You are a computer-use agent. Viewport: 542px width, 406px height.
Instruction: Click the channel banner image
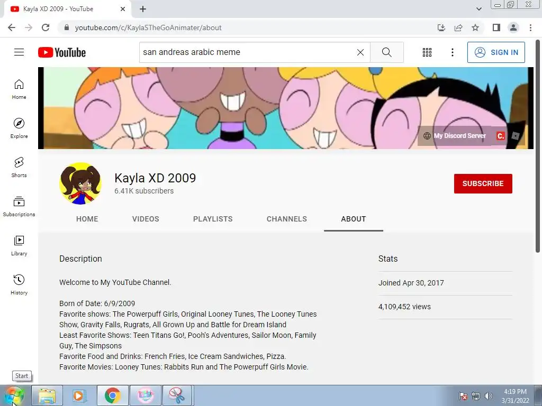click(x=285, y=108)
